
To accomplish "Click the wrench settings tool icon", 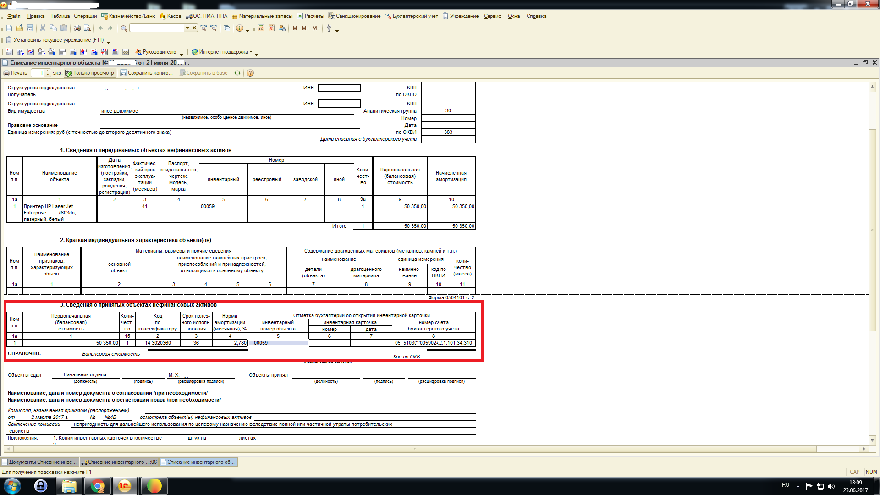I will (329, 28).
